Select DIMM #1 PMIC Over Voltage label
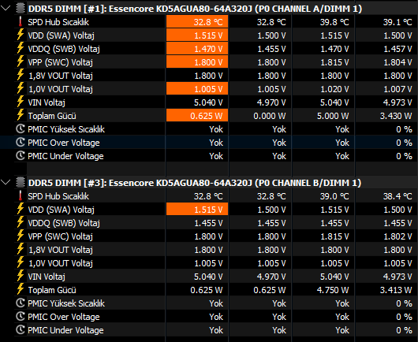This screenshot has height=342, width=418. point(64,143)
